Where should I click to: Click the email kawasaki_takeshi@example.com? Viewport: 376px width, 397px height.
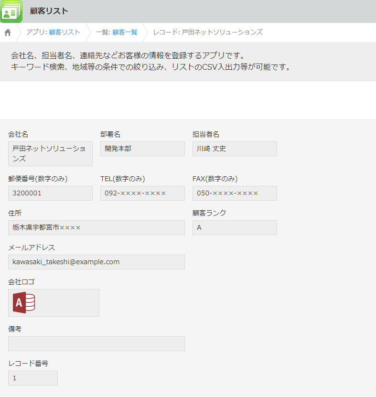97,262
